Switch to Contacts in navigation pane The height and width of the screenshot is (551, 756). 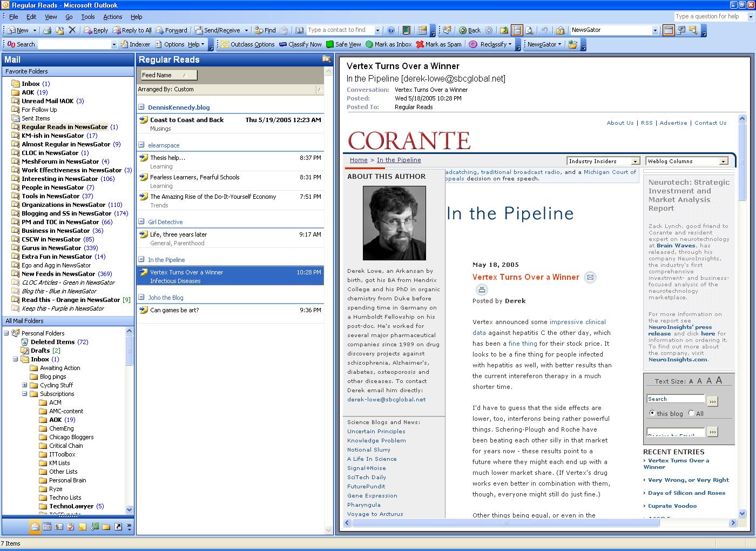(x=59, y=526)
